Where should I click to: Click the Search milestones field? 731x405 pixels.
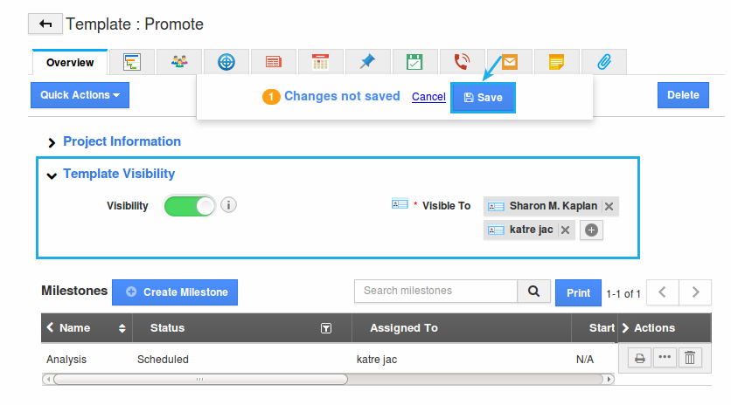(435, 291)
